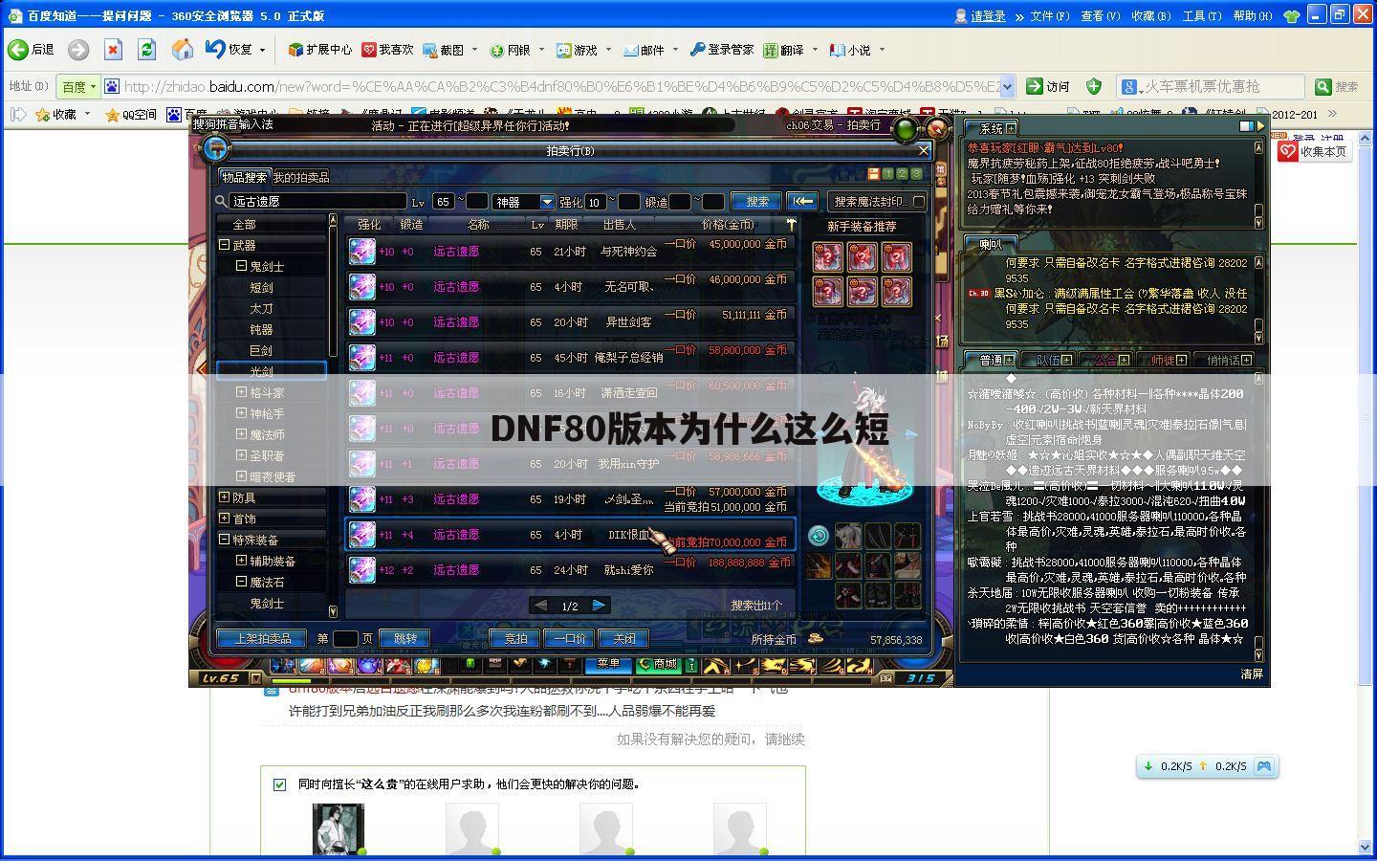Go to previous auction results page arrow
The height and width of the screenshot is (861, 1377).
(x=541, y=606)
